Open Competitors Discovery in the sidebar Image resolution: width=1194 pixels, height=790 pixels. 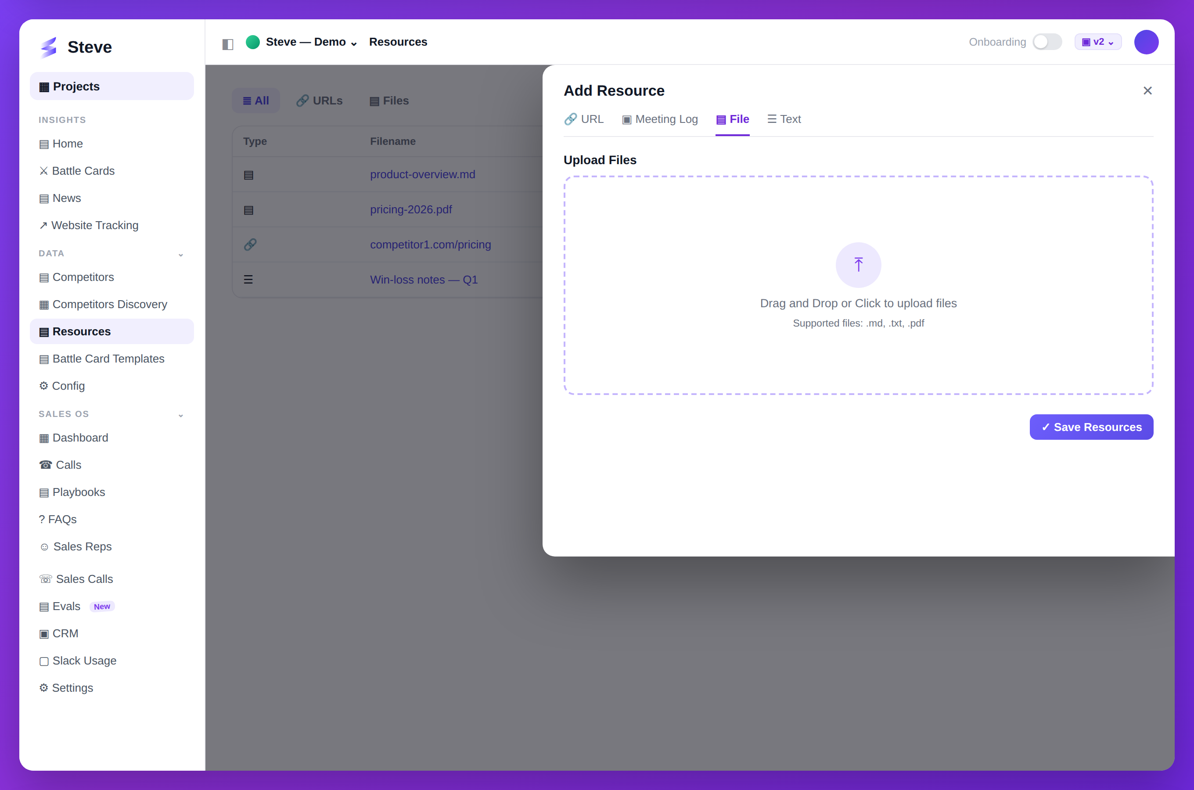(x=112, y=305)
